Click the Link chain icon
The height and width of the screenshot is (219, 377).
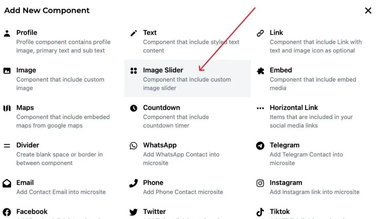click(260, 33)
